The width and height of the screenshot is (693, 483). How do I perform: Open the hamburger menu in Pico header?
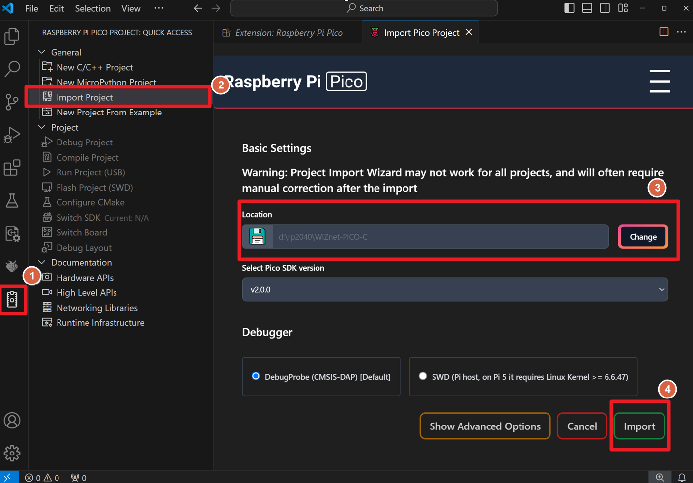coord(660,81)
